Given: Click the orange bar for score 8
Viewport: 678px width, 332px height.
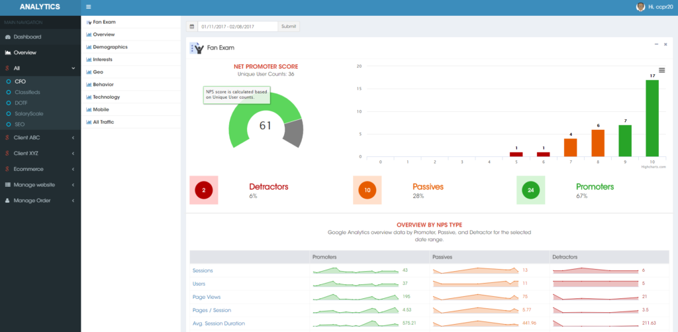Looking at the screenshot, I should pos(598,143).
